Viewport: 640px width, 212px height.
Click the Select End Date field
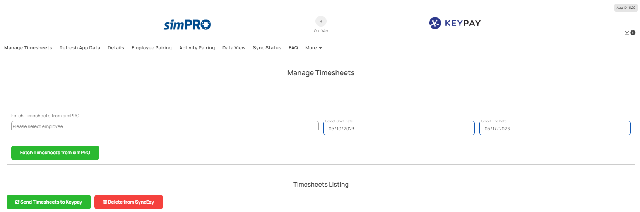pos(555,128)
